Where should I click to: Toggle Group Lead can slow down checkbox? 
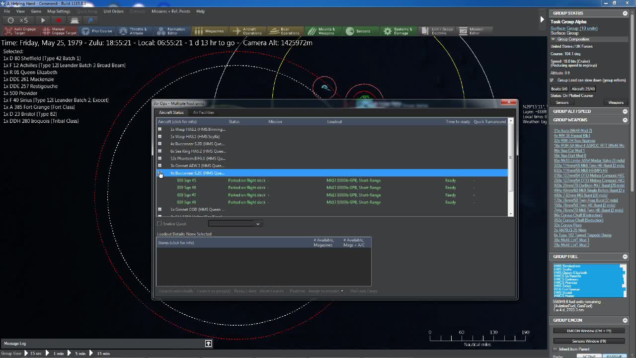tap(552, 80)
